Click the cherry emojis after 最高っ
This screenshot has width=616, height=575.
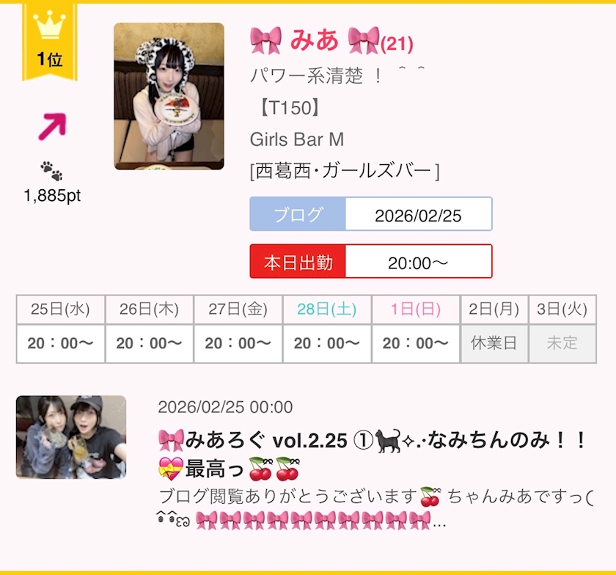[274, 469]
